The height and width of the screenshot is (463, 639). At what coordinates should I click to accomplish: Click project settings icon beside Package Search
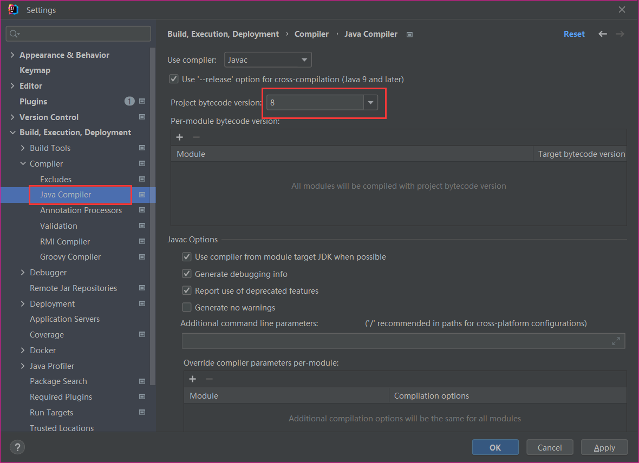pos(142,381)
